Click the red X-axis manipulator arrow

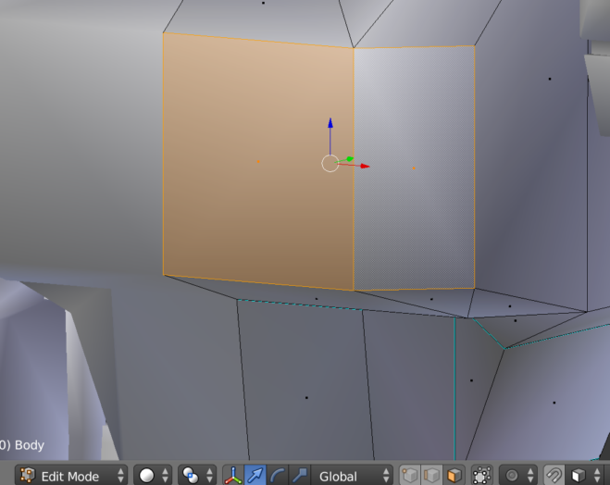pos(365,166)
